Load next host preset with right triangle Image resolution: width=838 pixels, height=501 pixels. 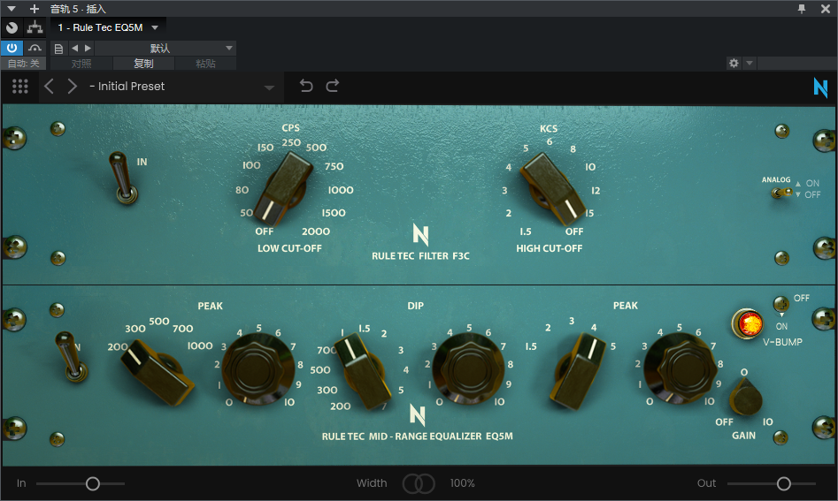(88, 48)
